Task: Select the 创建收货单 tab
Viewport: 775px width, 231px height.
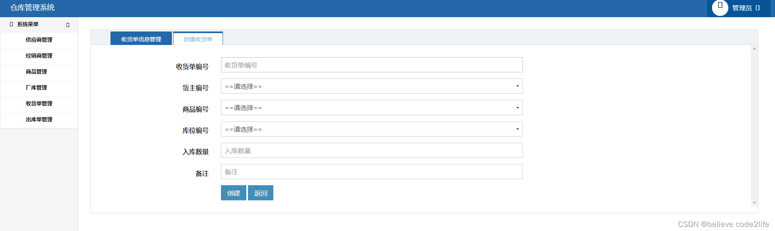Action: coord(198,39)
